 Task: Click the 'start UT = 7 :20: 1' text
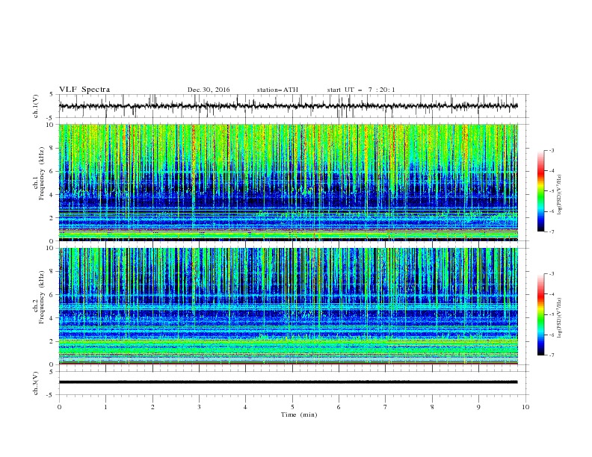click(x=361, y=90)
